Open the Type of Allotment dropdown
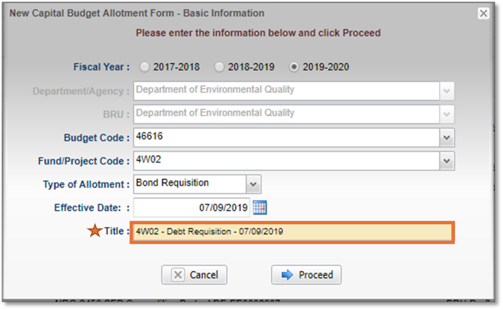 pos(253,184)
